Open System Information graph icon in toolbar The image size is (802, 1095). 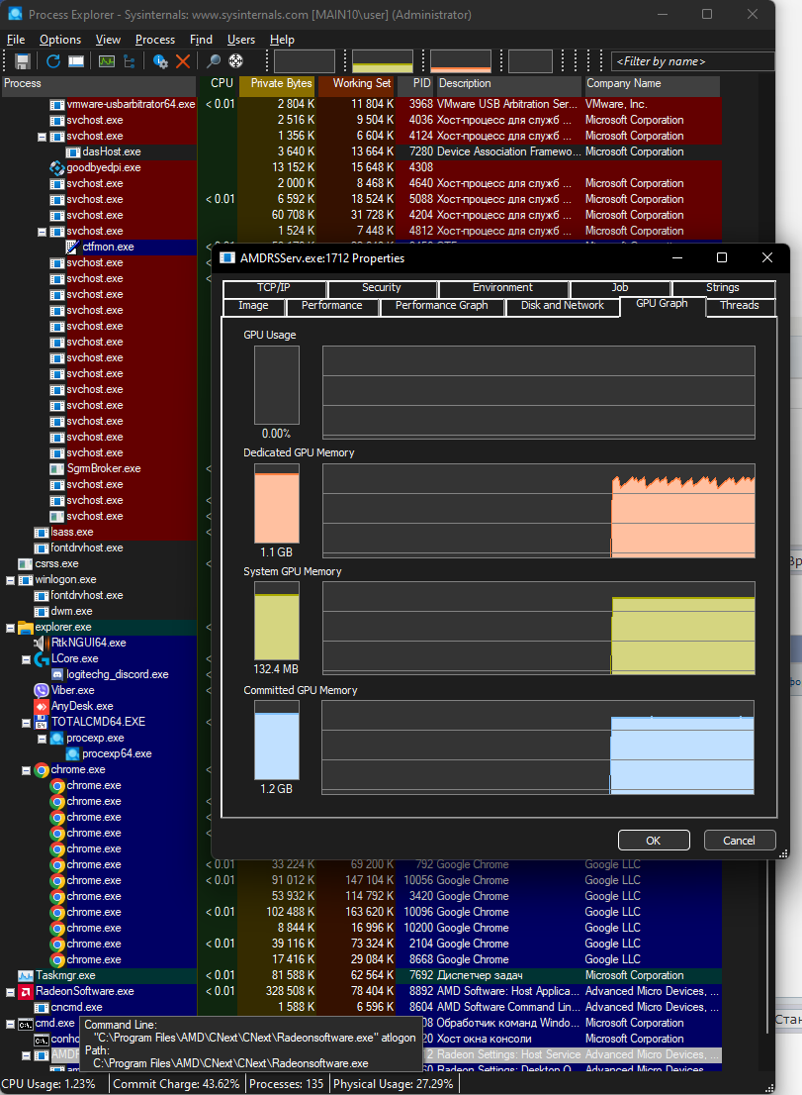[x=106, y=61]
